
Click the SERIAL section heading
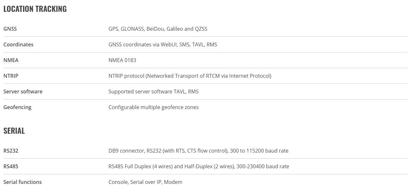click(14, 131)
